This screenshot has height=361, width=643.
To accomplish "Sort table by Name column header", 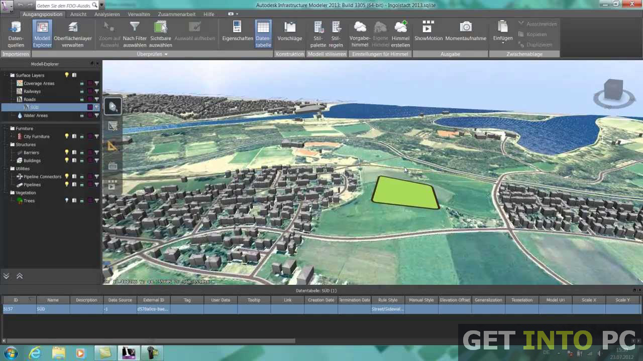I will (53, 300).
